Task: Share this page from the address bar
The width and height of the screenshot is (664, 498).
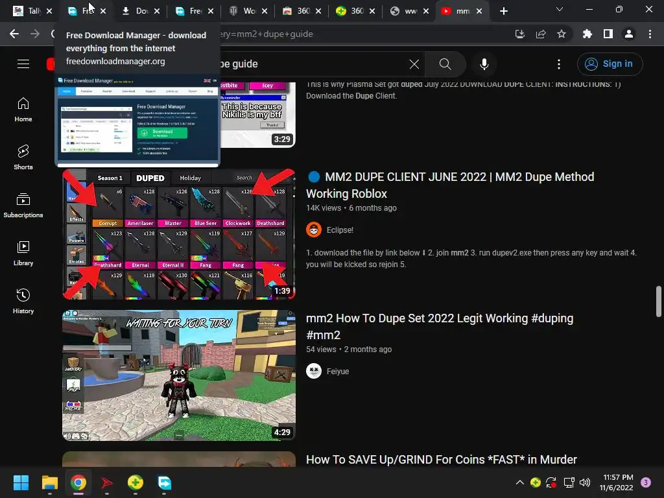Action: click(x=541, y=34)
